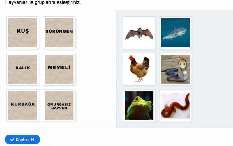Click the checkmark icon on Kontrol Et
The image size is (233, 146).
[x=12, y=140]
